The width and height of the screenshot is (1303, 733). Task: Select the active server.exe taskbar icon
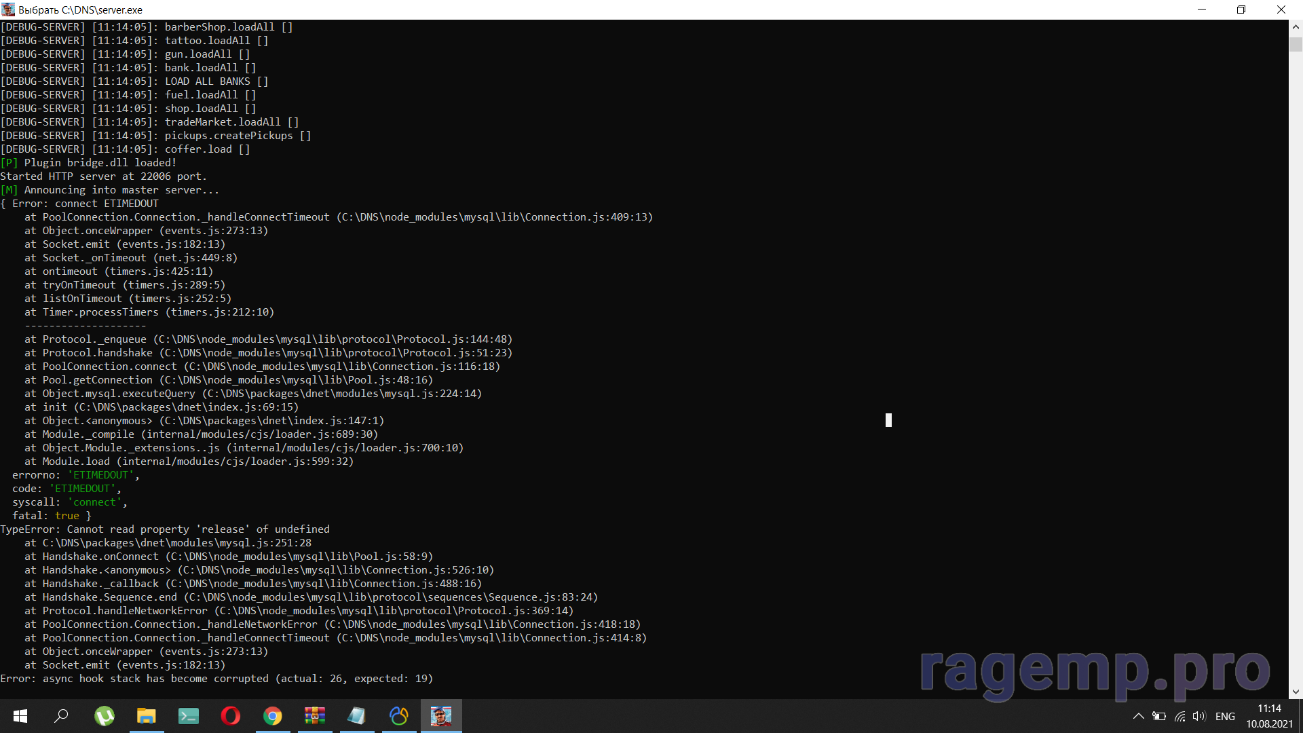441,716
